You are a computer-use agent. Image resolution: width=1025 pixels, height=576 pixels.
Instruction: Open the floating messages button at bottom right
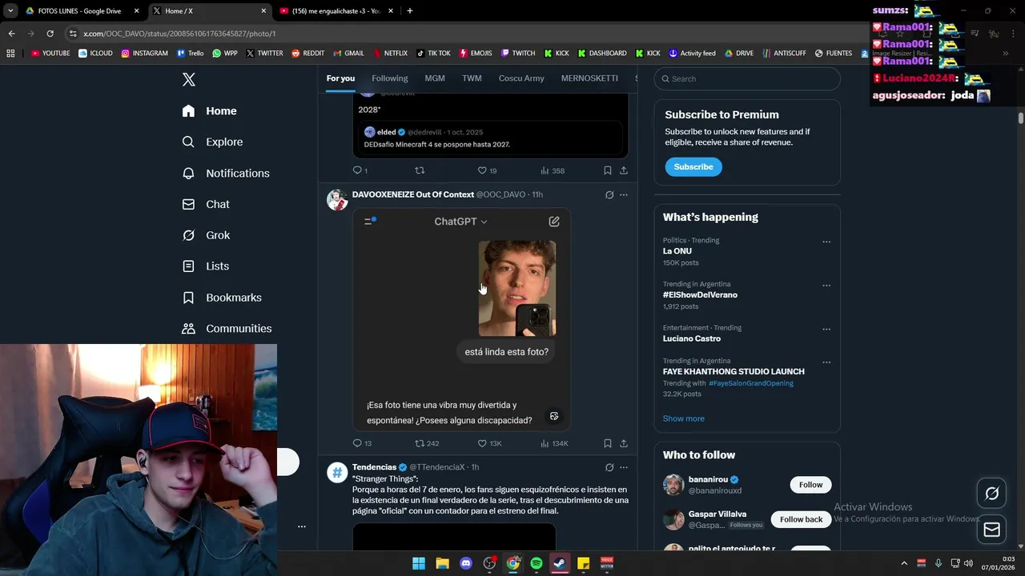[x=991, y=530]
